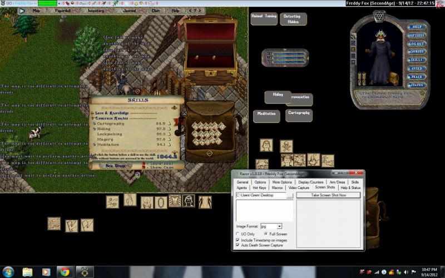Expand the Lore & Knowledge skill group
The image size is (445, 278).
point(91,113)
